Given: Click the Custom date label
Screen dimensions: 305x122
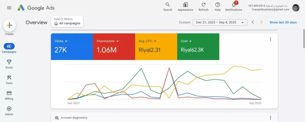Looking at the screenshot, I should pos(185,22).
